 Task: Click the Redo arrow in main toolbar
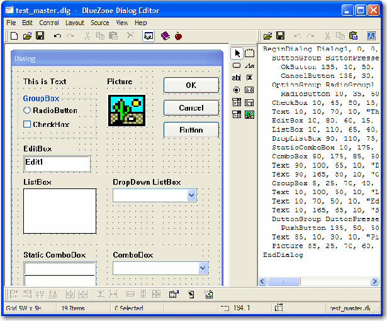(x=70, y=36)
